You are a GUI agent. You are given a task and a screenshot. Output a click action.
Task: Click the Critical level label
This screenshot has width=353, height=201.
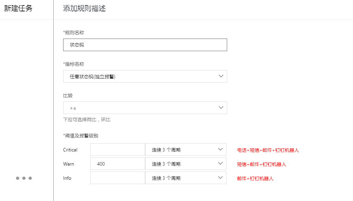coord(70,150)
